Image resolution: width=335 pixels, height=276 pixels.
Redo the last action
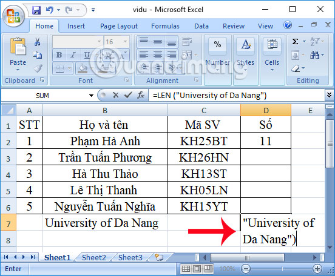(x=69, y=10)
